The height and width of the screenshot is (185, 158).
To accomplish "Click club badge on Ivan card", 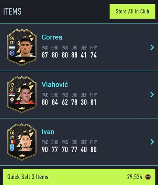I will click(12, 148).
